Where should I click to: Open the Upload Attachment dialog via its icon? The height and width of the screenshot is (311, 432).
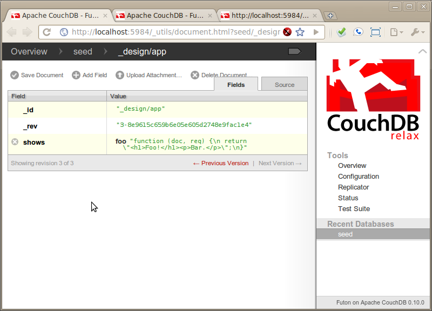tap(119, 75)
